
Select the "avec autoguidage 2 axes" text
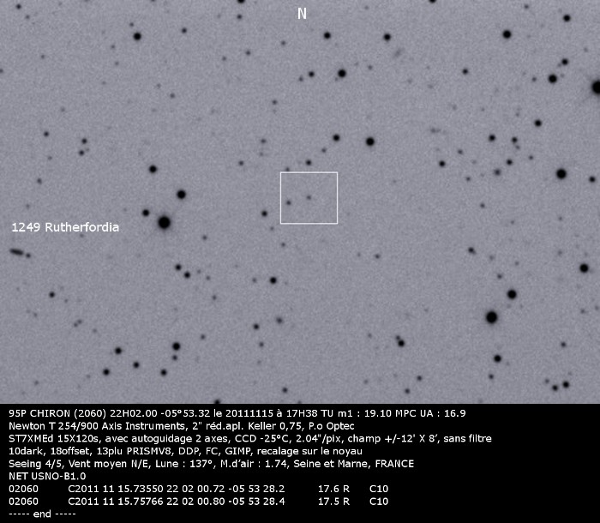[165, 439]
